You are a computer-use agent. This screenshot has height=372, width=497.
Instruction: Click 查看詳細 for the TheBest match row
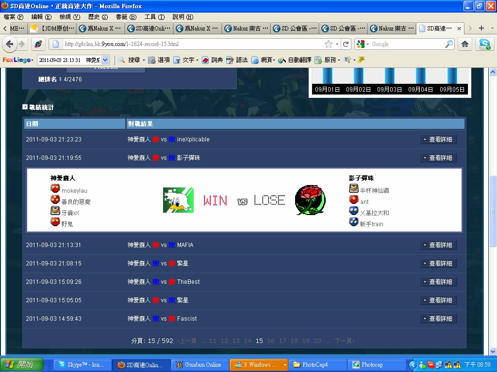(438, 282)
